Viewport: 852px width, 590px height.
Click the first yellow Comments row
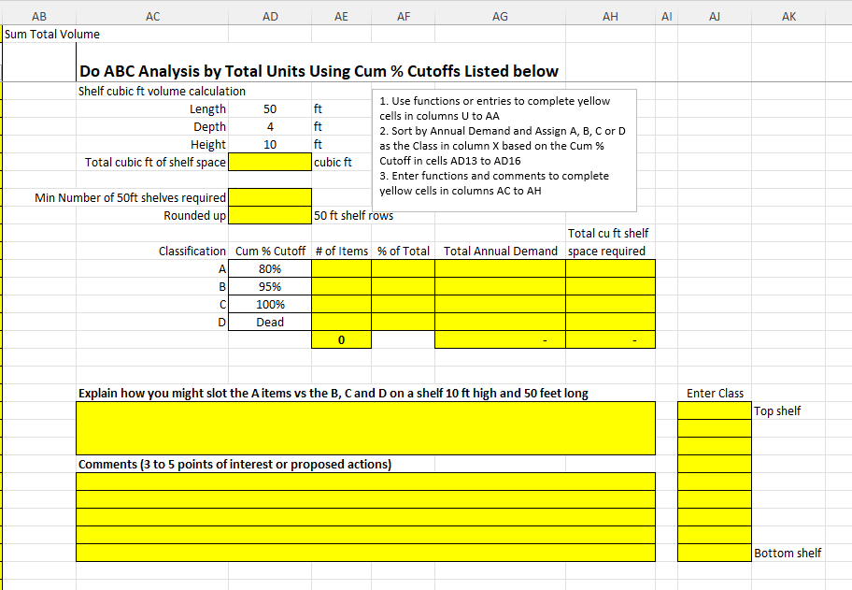click(x=364, y=480)
